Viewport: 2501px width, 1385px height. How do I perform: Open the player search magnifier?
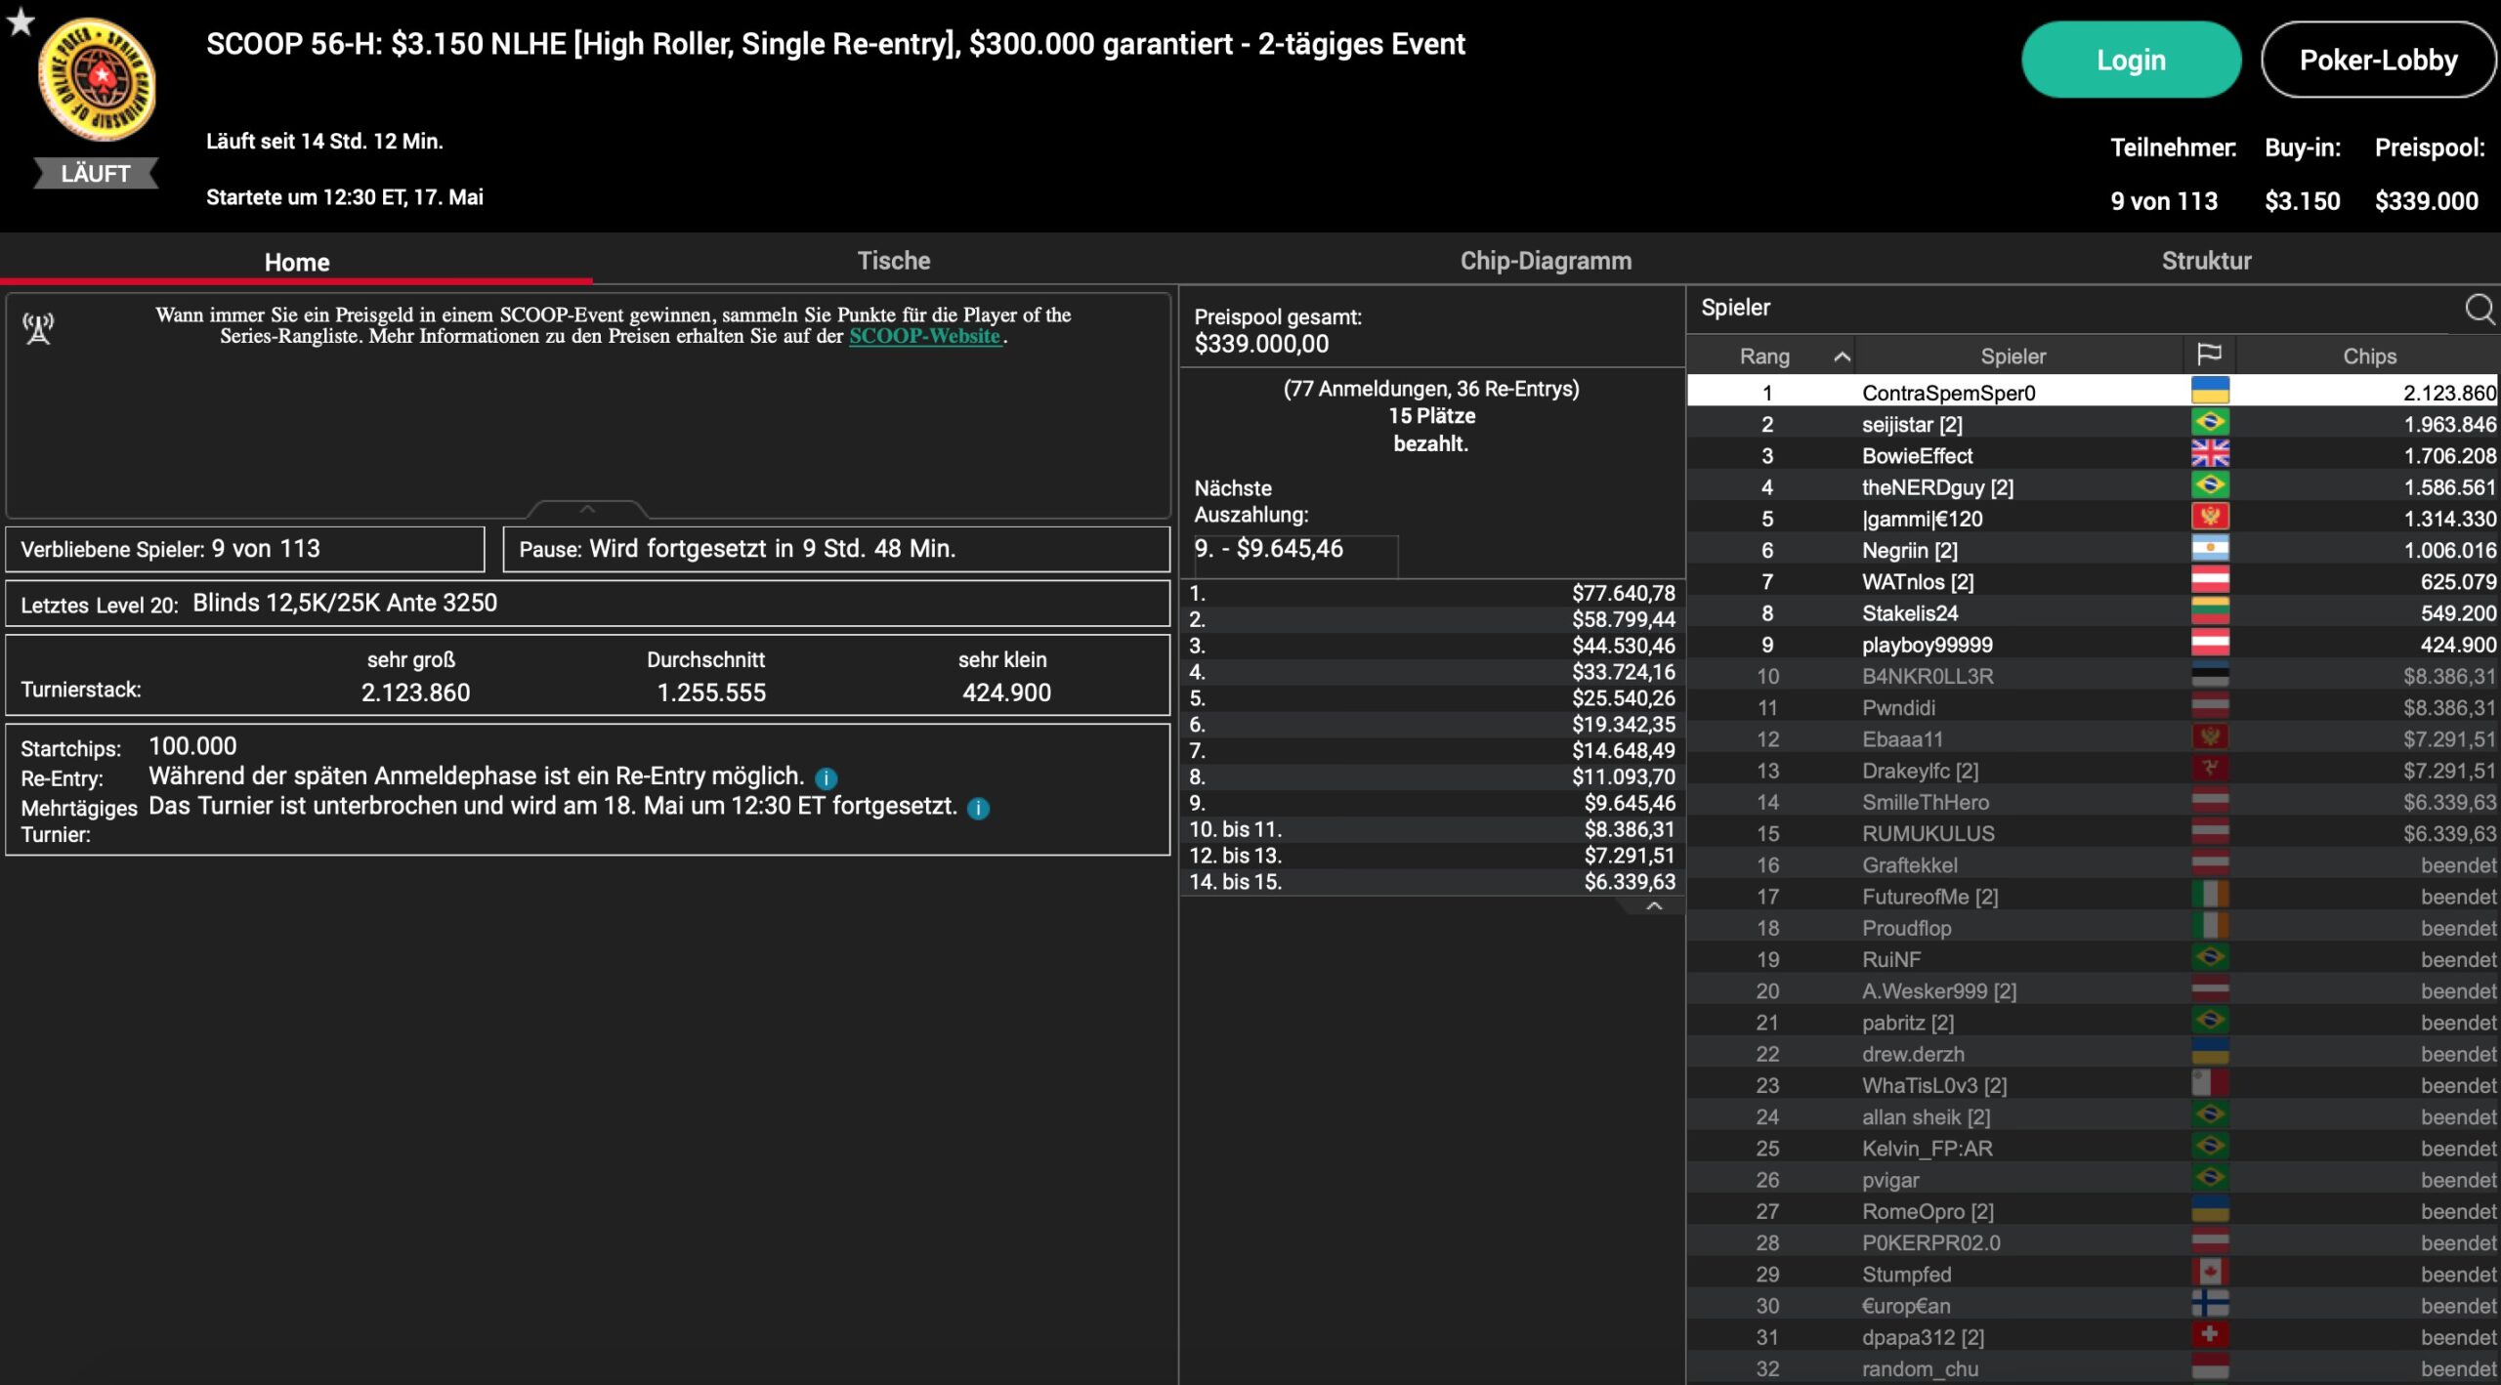2479,309
